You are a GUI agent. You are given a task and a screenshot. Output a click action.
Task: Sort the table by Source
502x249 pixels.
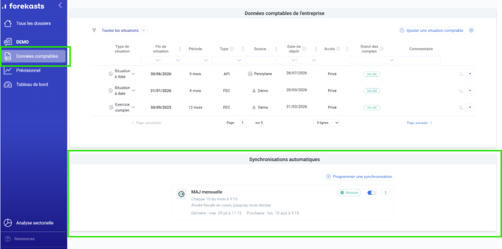[276, 49]
